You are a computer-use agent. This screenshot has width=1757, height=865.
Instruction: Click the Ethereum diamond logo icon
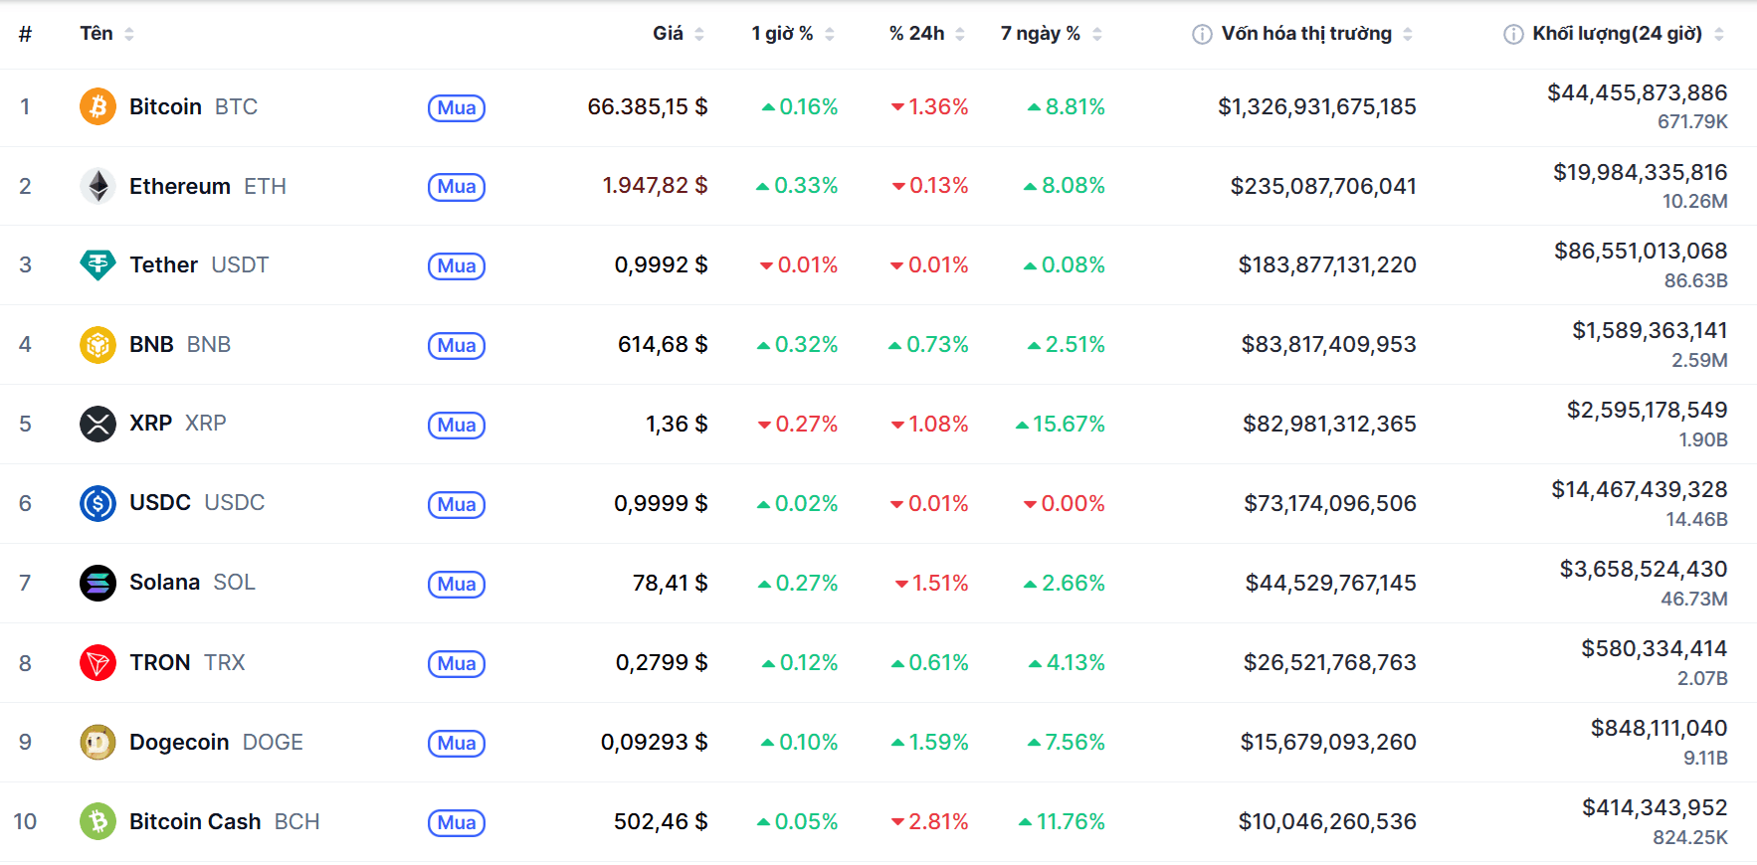coord(98,186)
